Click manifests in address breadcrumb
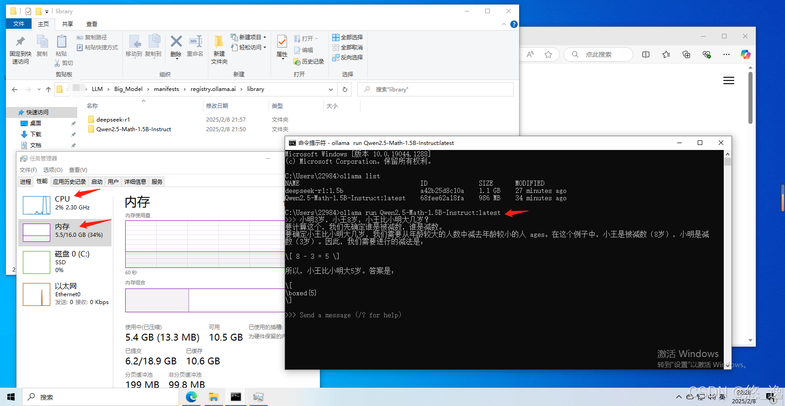Image resolution: width=785 pixels, height=406 pixels. tap(166, 89)
